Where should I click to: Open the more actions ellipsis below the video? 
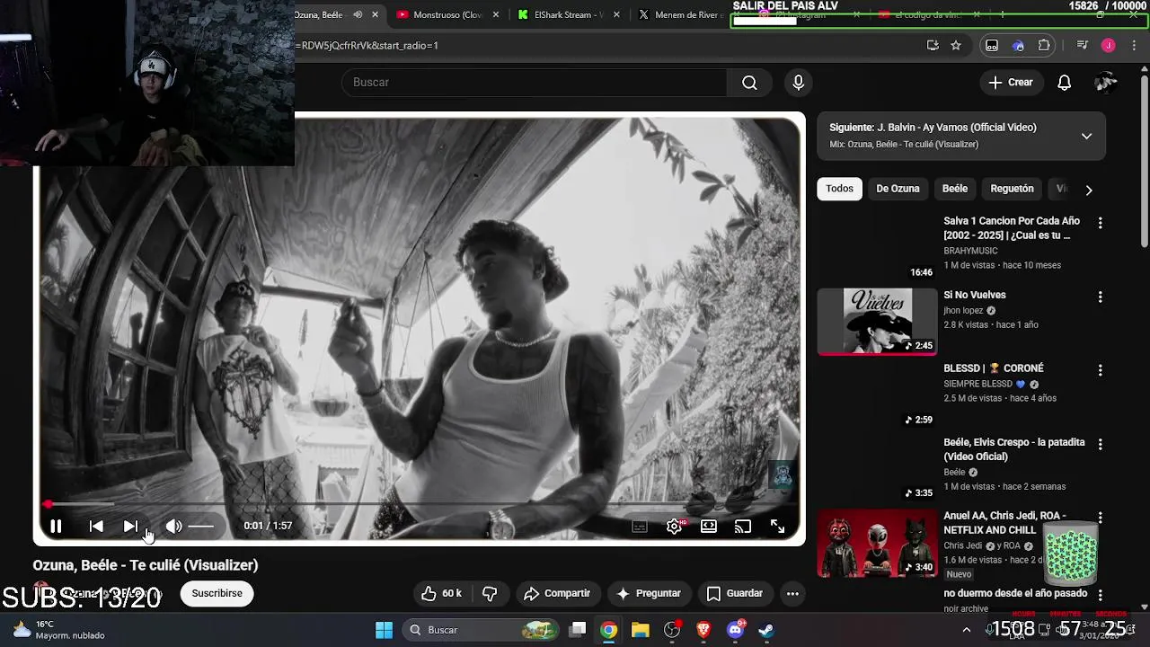coord(792,593)
